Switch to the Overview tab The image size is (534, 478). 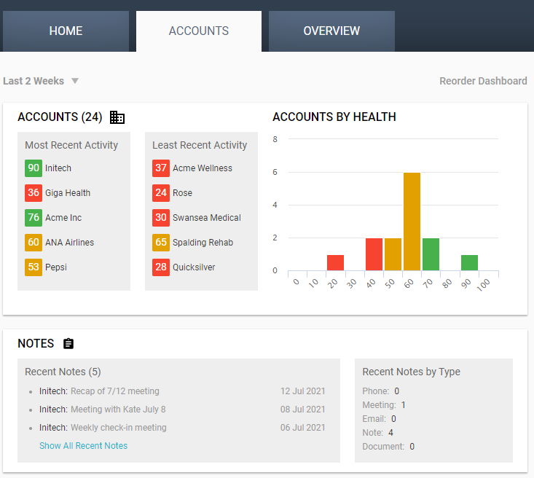point(331,31)
